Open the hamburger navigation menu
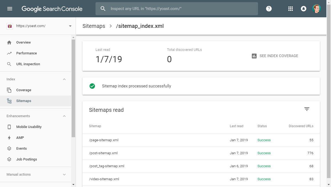The image size is (331, 187). [x=9, y=8]
